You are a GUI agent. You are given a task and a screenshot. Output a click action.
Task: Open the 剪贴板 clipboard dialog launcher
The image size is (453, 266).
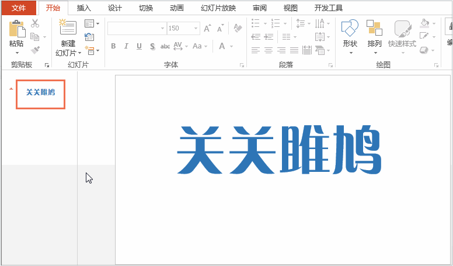click(47, 65)
